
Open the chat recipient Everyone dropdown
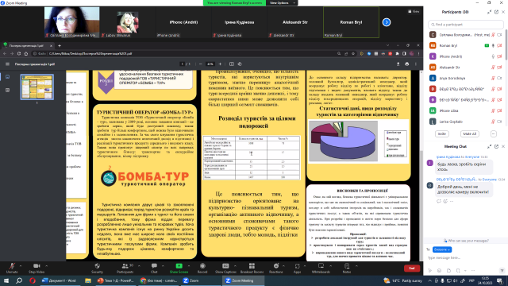tap(442, 249)
